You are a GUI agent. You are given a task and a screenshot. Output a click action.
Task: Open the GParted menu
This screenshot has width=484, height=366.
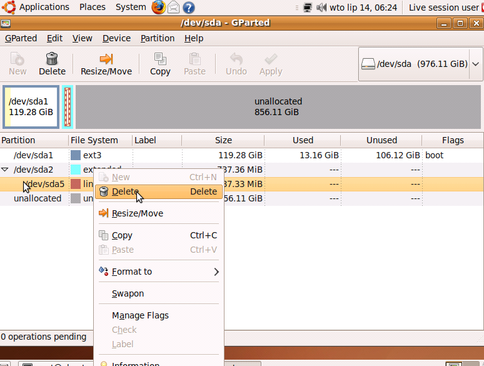coord(21,38)
